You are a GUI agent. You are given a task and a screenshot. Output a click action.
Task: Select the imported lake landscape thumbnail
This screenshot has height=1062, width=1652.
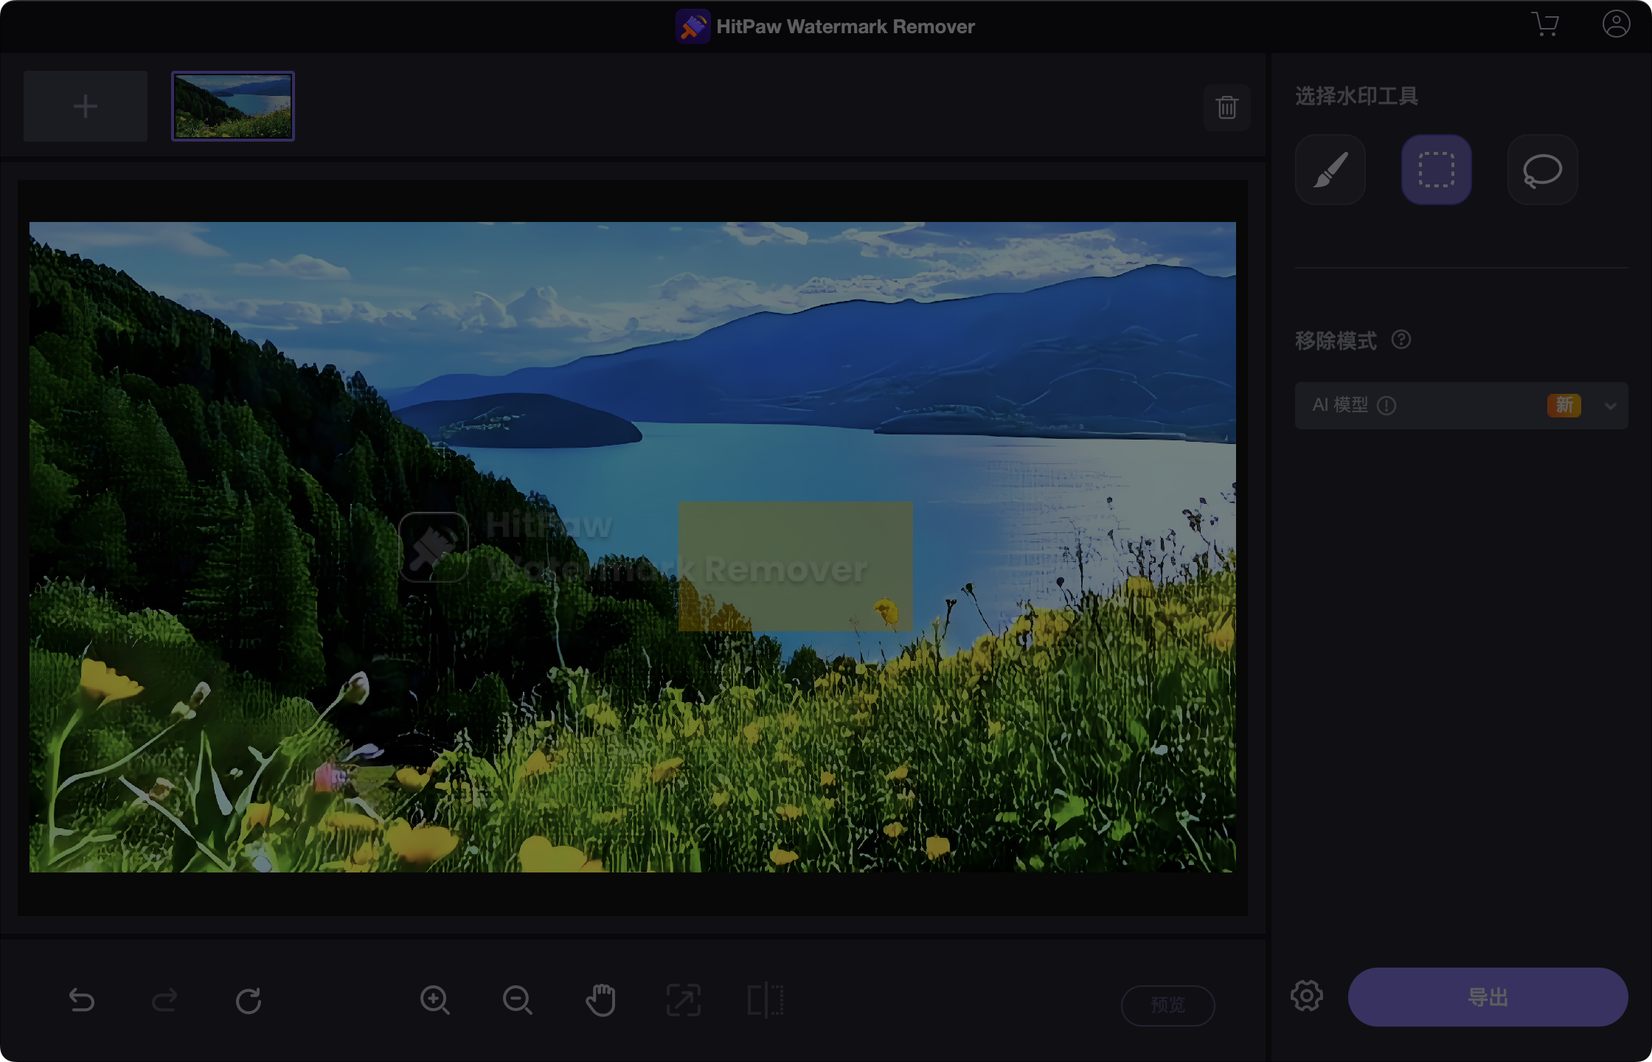232,105
